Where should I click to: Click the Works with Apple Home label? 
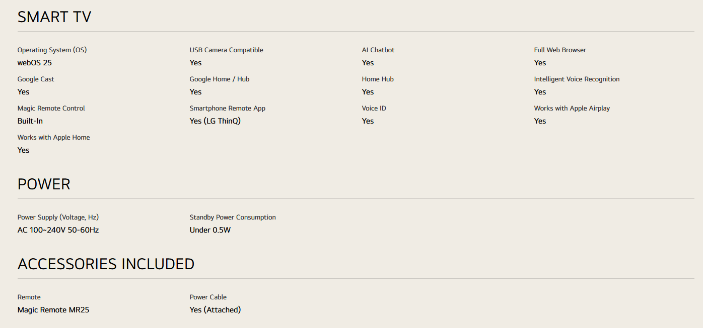coord(54,138)
